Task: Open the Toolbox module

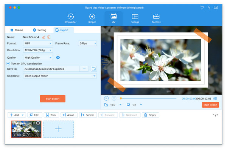Action: coord(156,18)
